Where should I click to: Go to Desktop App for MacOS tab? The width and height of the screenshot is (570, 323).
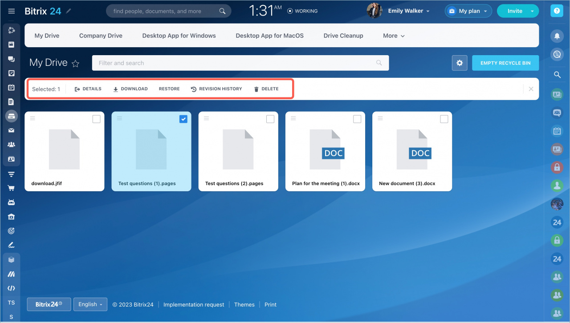[x=270, y=36]
